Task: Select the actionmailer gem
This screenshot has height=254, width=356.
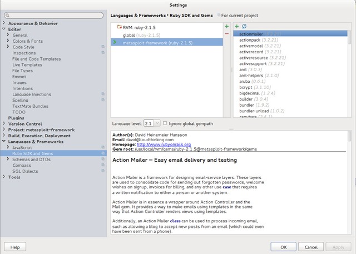Action: pos(290,34)
